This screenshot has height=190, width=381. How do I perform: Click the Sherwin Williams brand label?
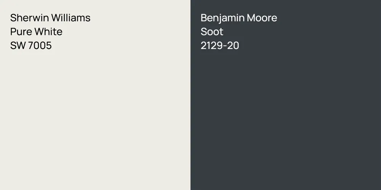coord(50,18)
